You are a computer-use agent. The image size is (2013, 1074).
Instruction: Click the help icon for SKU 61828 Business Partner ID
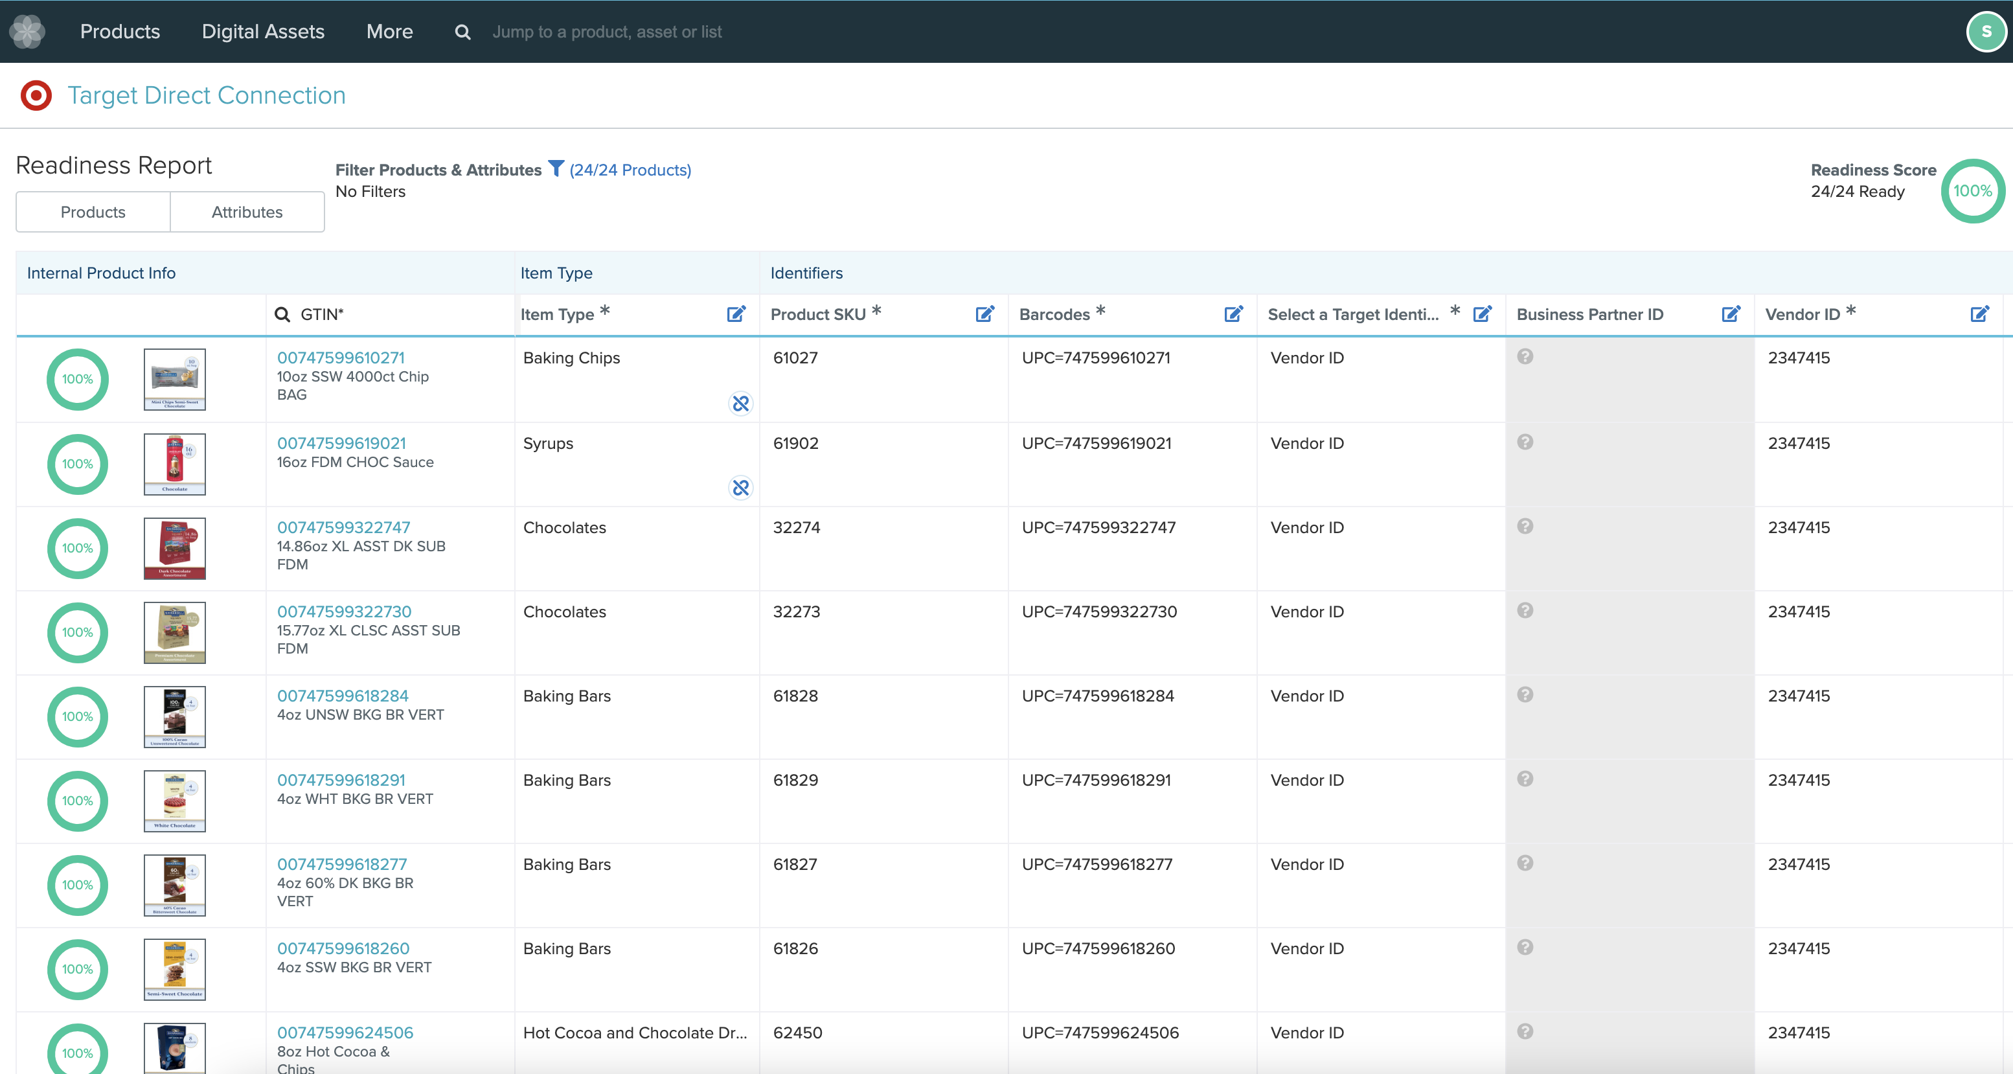tap(1525, 695)
